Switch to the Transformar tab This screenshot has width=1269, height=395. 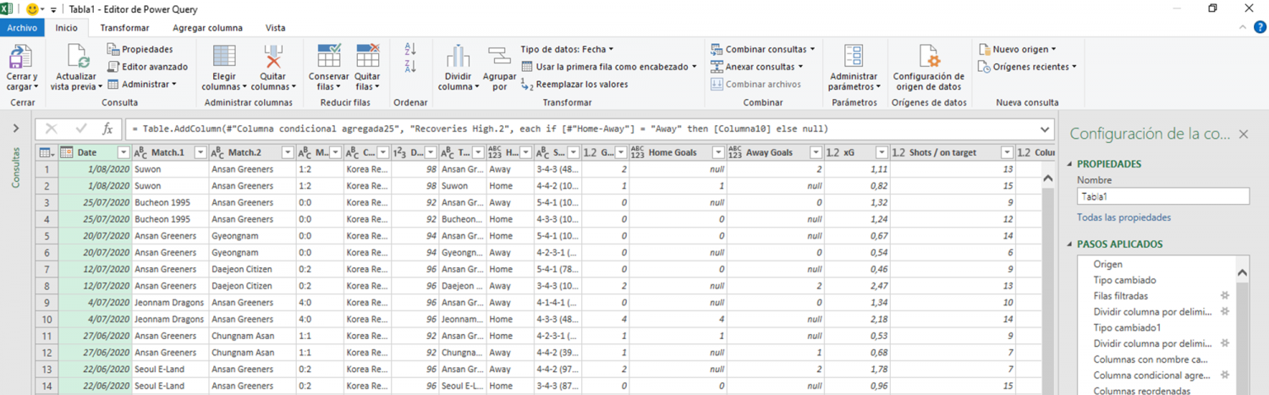tap(124, 28)
